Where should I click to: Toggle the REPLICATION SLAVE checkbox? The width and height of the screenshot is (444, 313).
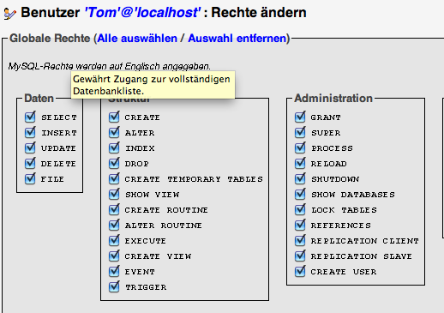300,256
